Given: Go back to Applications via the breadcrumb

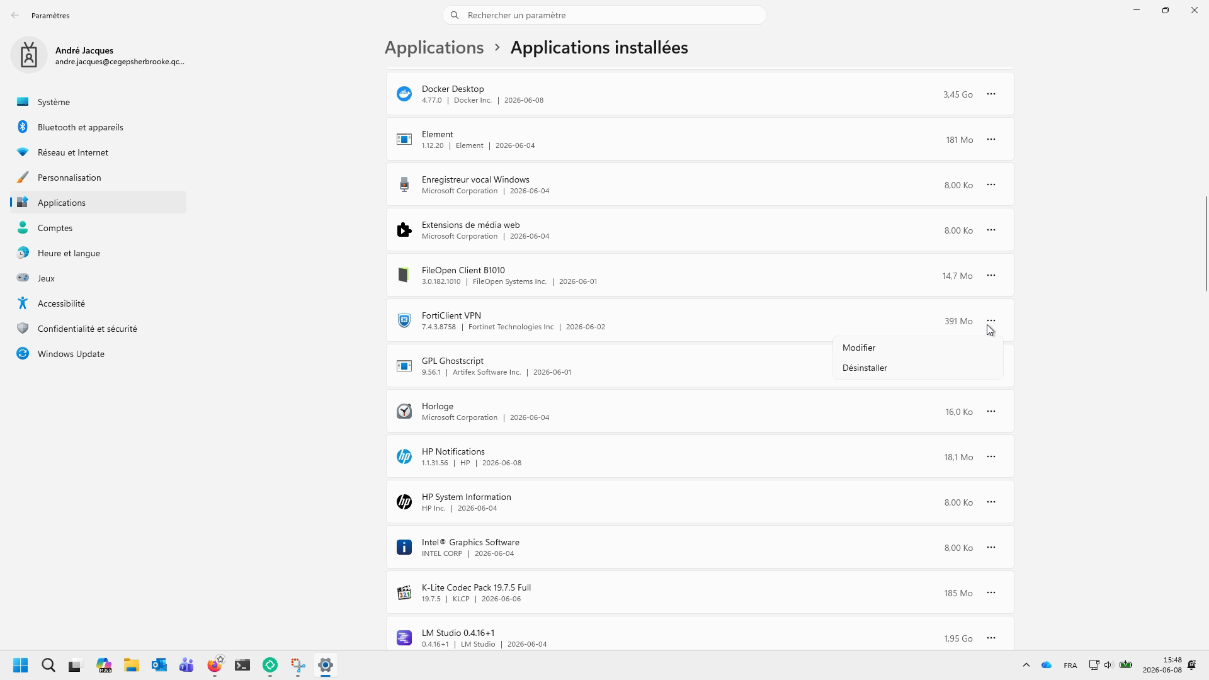Looking at the screenshot, I should [x=434, y=48].
